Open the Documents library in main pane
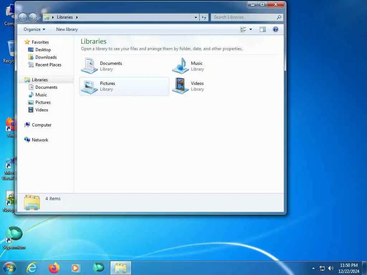This screenshot has width=367, height=275. click(124, 66)
